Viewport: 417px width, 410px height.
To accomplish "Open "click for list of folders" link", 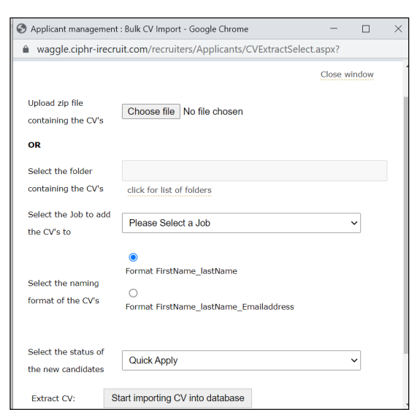I will pos(169,190).
